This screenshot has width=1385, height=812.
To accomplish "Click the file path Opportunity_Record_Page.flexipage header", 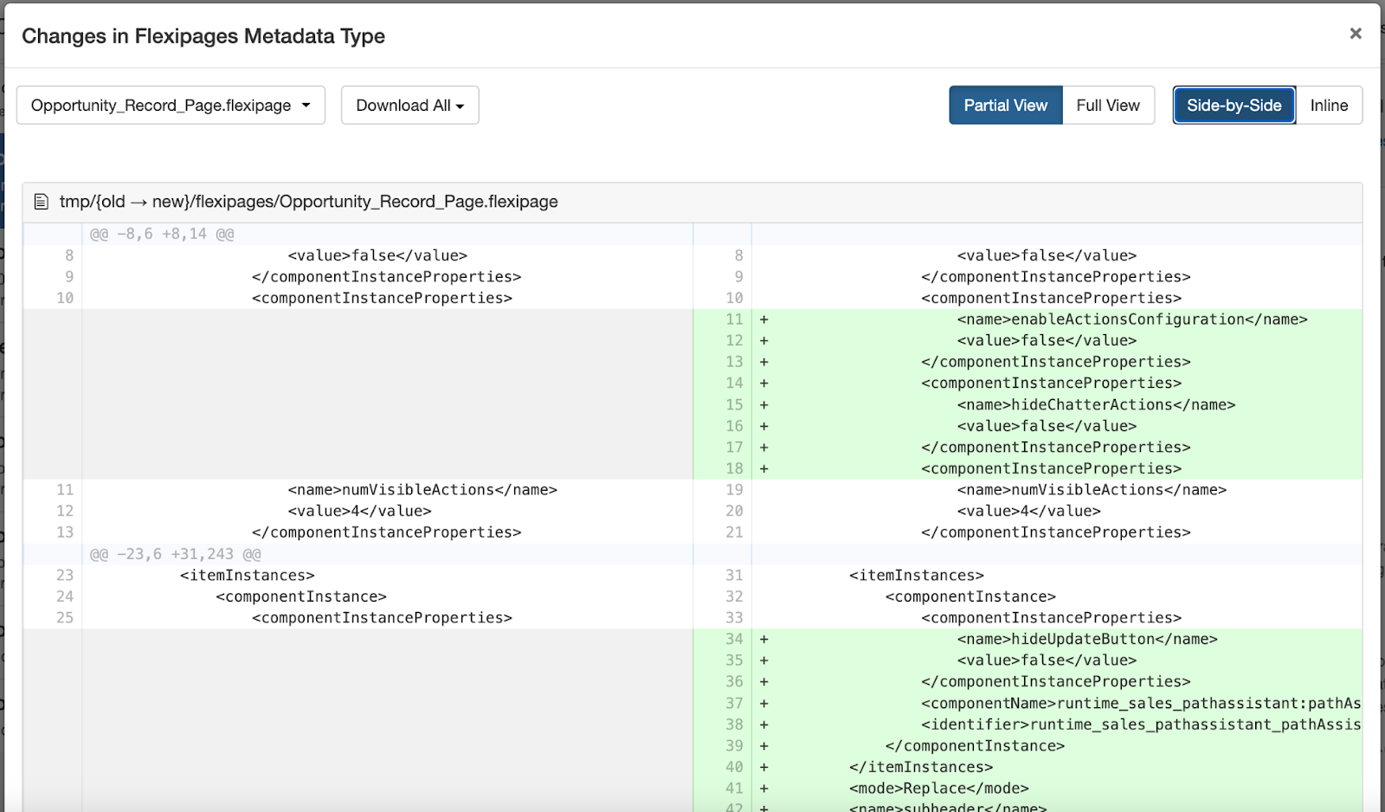I will point(309,202).
